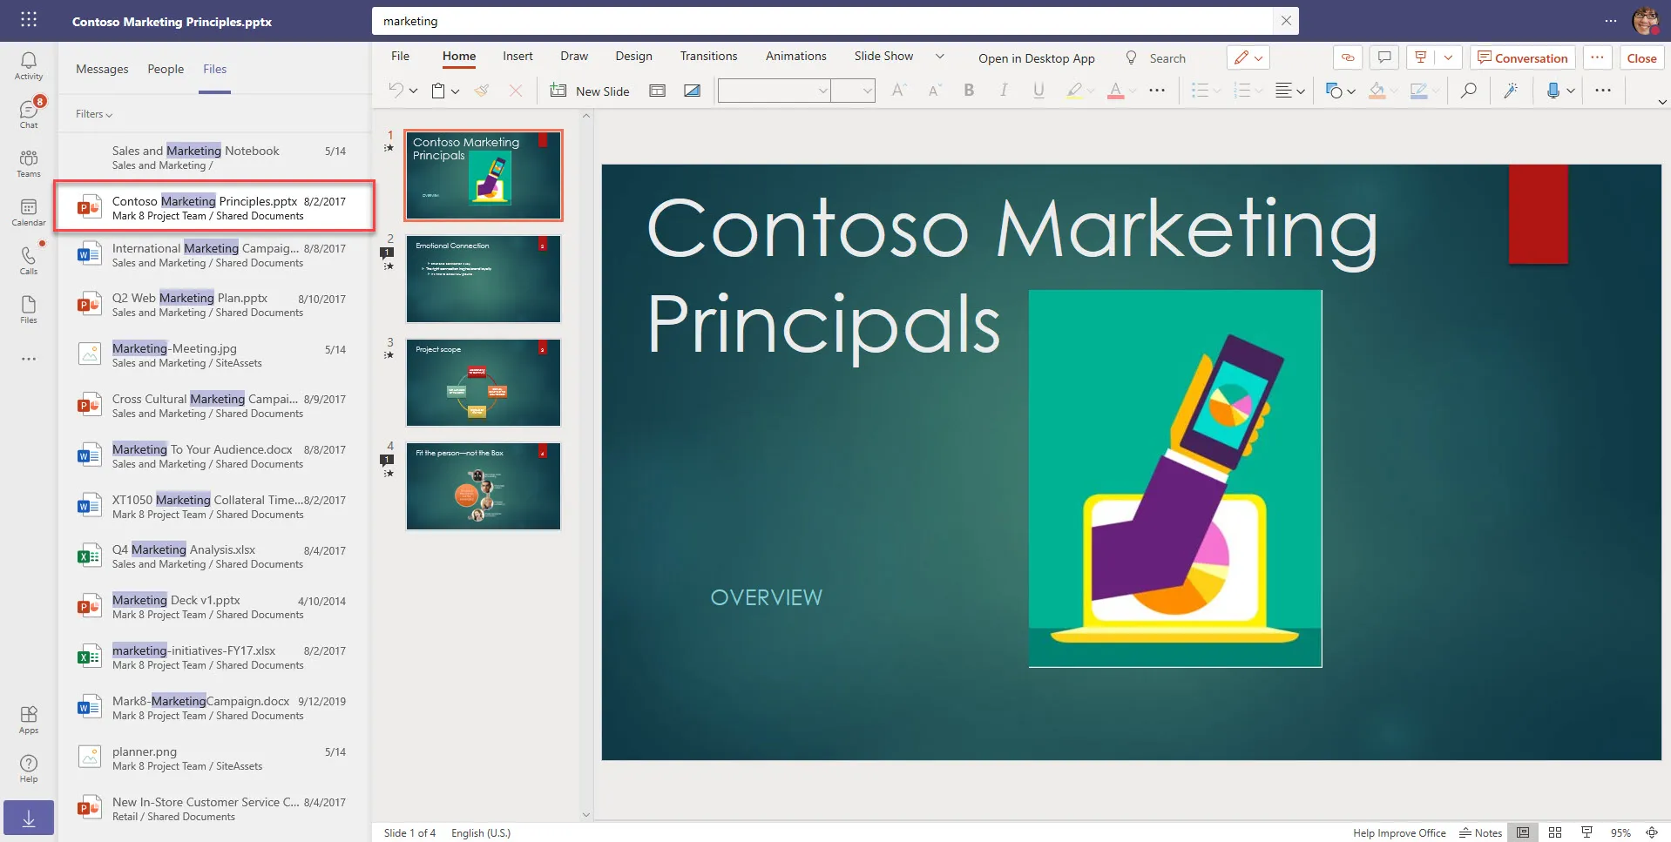
Task: Click Fit Slide to Window icon
Action: 1651,832
